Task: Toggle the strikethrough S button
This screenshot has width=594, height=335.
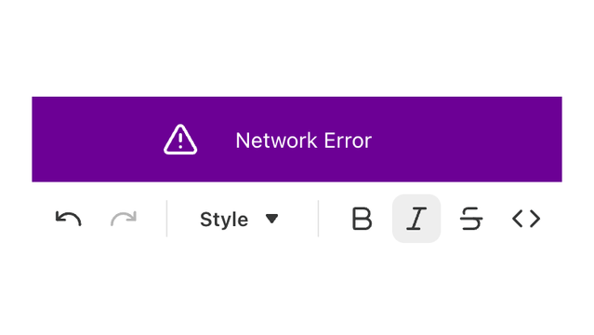Action: pyautogui.click(x=471, y=219)
